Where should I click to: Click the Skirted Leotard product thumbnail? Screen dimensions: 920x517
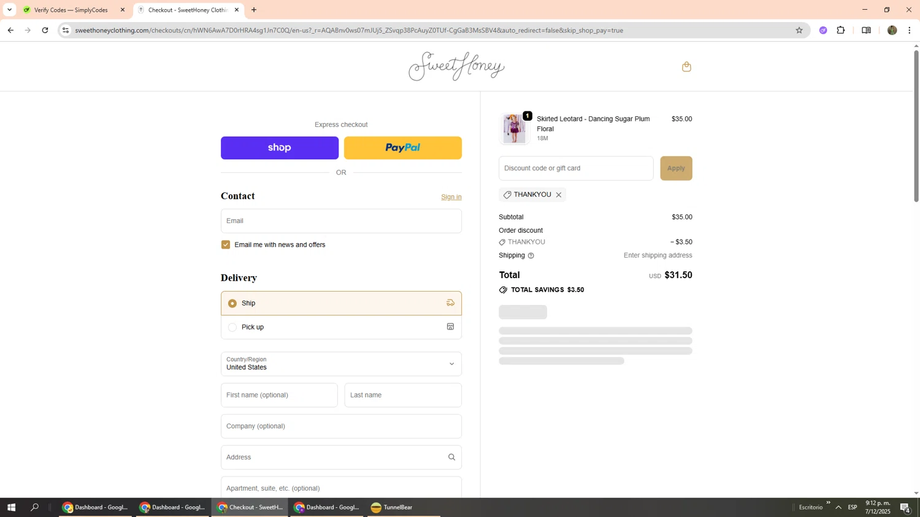(x=514, y=129)
